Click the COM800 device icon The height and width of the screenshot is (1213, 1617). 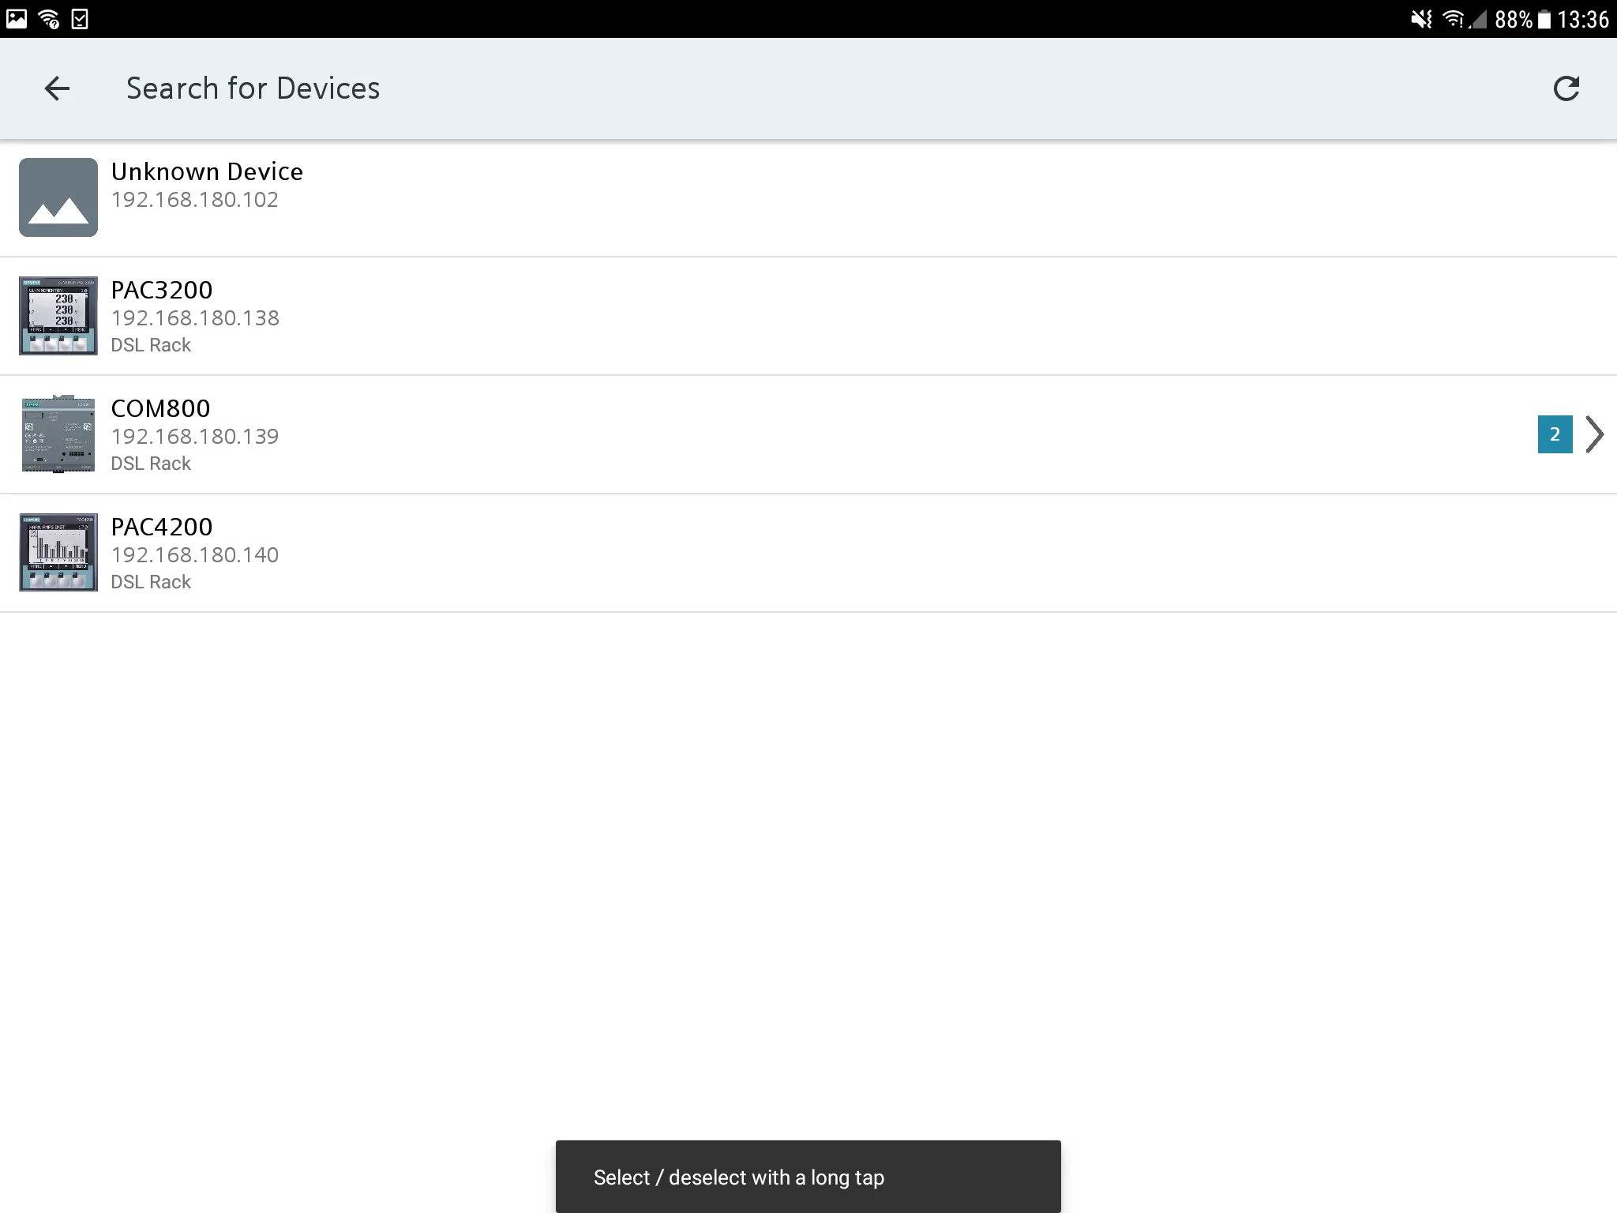coord(58,434)
